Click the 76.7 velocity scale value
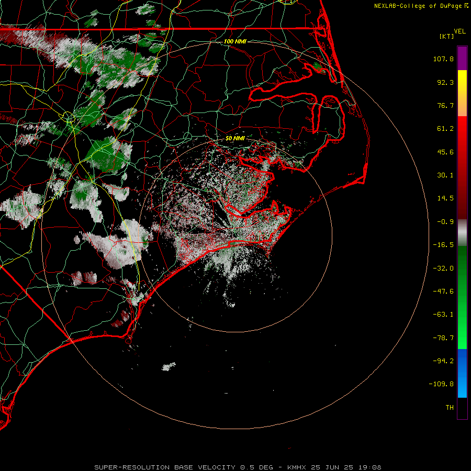 click(445, 105)
